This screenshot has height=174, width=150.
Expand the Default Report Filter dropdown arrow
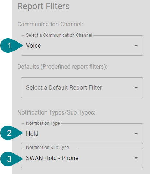coord(136,88)
